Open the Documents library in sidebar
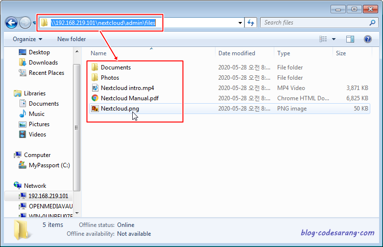Image resolution: width=383 pixels, height=247 pixels. coord(44,104)
